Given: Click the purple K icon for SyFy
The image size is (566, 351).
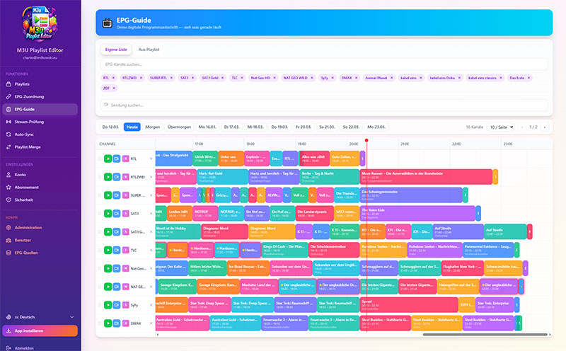Looking at the screenshot, I should pos(125,305).
